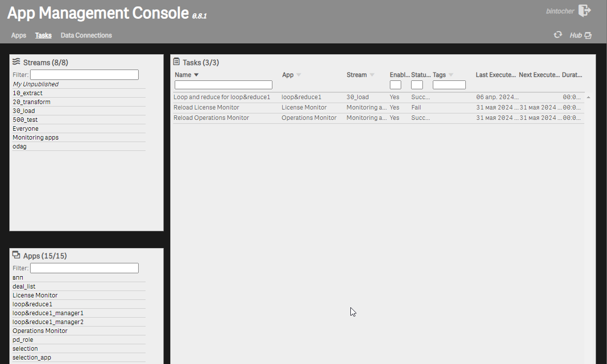Click the Tasks list header icon
Screen dimensions: 607x364
pos(176,62)
